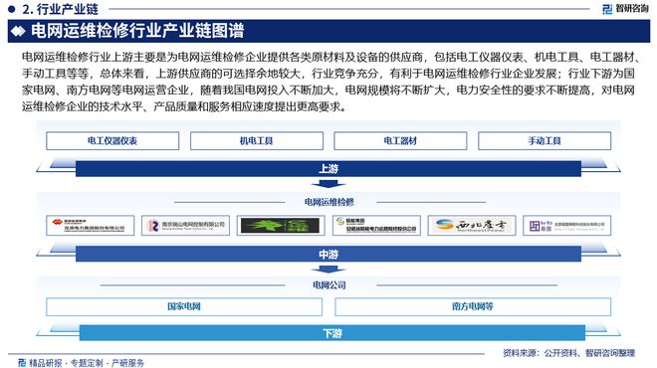Click the small logo icon in footer

pos(22,363)
